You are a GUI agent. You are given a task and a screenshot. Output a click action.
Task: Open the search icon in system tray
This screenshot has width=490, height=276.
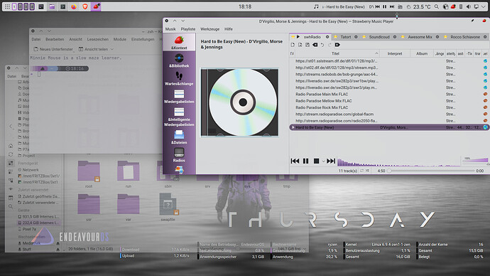[x=436, y=6]
